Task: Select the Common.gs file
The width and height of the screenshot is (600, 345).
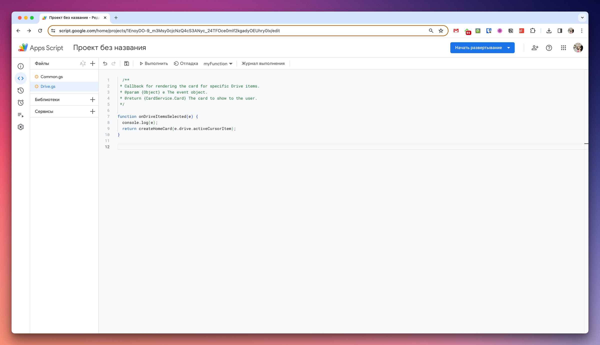Action: pos(51,77)
